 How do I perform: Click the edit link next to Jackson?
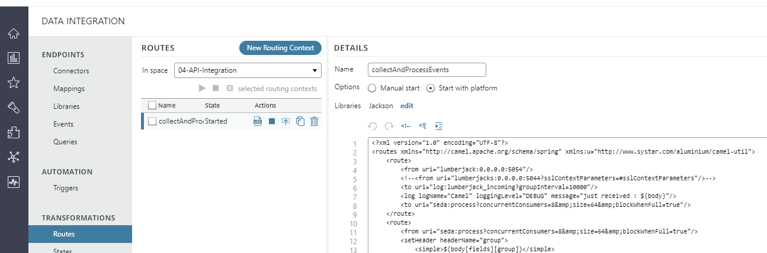pos(406,106)
